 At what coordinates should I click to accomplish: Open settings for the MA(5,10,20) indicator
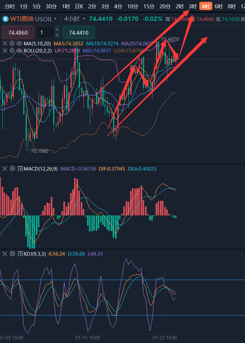(12, 44)
